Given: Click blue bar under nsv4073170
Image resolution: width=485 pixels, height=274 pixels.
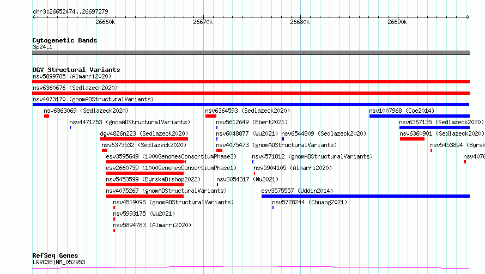Looking at the screenshot, I should pos(251,105).
